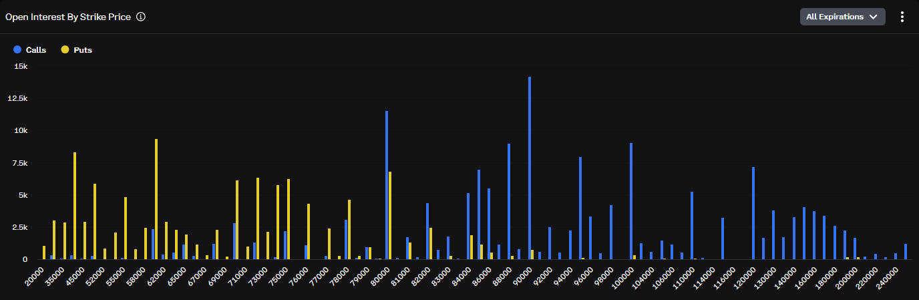This screenshot has height=300, width=919.
Task: Click the yellow Puts legend dot
Action: point(65,49)
